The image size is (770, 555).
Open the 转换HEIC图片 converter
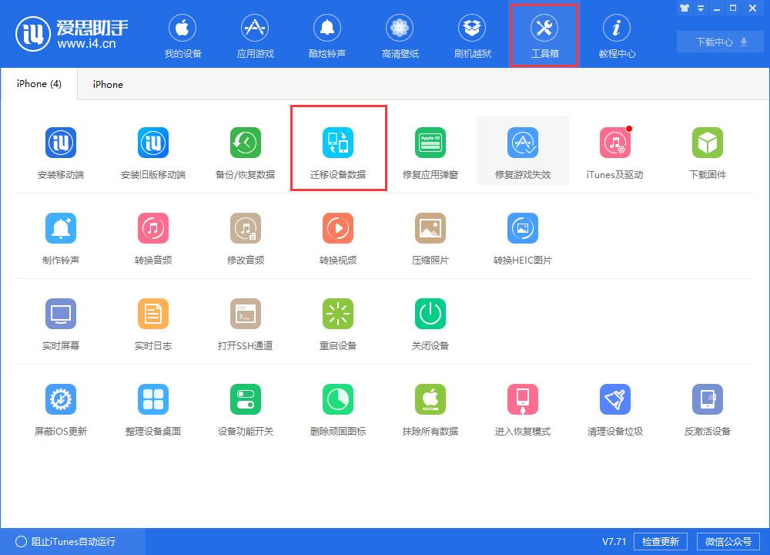[523, 236]
